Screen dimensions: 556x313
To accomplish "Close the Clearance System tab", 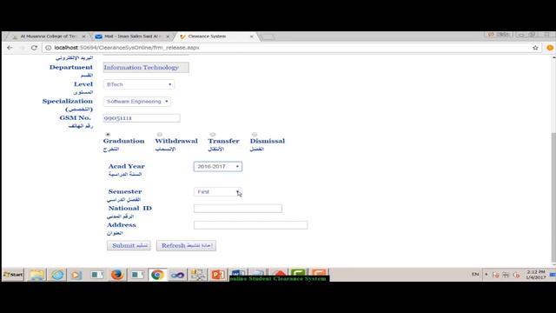I will pyautogui.click(x=252, y=37).
